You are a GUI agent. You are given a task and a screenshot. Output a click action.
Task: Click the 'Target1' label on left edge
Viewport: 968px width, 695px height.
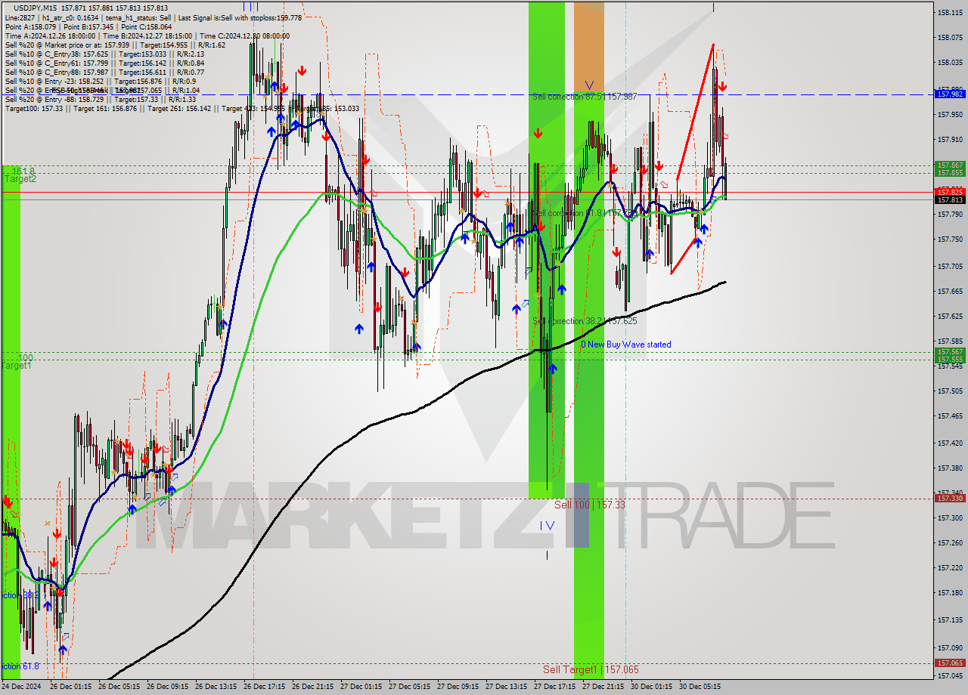17,366
